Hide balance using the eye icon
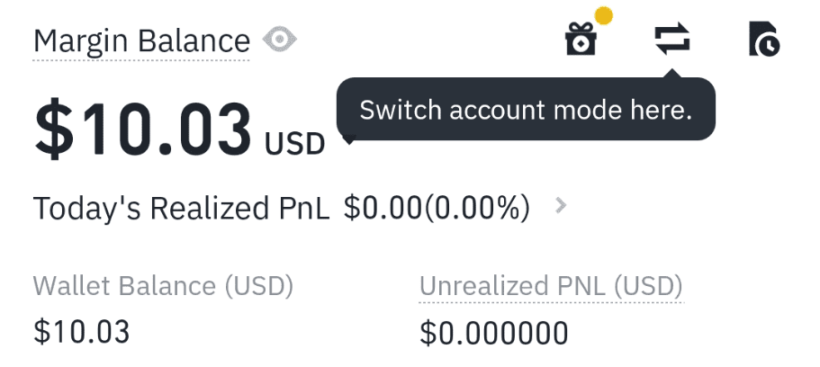This screenshot has height=367, width=820. pos(280,40)
